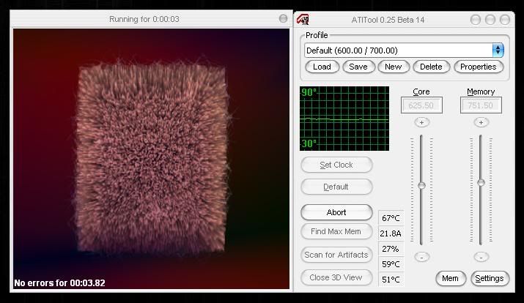Click the 'Running for 0:00:03' title text
This screenshot has height=303, width=524.
(144, 19)
